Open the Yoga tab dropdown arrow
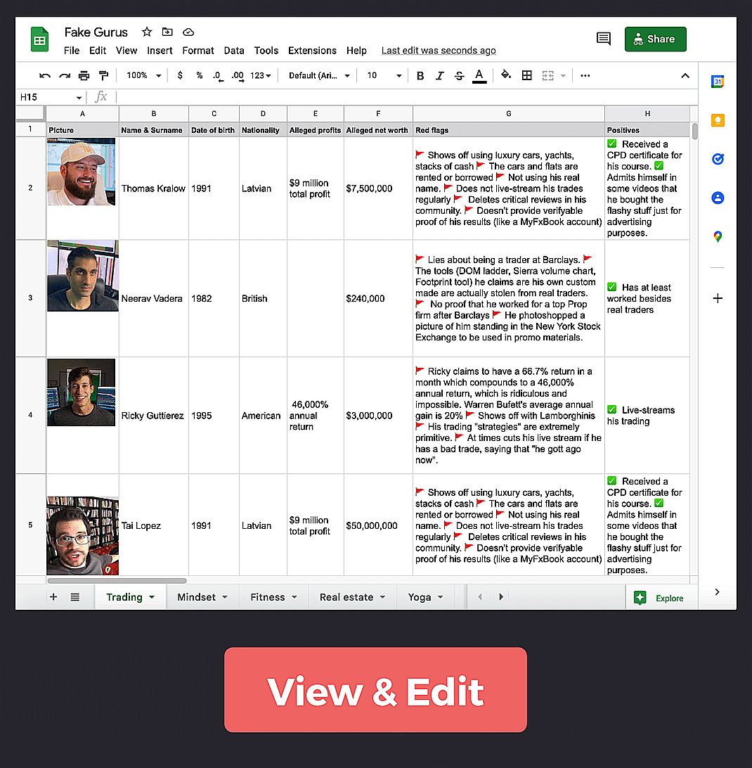752x768 pixels. click(440, 597)
